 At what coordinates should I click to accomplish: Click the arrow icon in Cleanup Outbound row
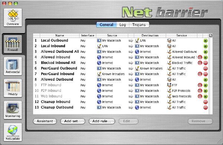click(x=131, y=107)
